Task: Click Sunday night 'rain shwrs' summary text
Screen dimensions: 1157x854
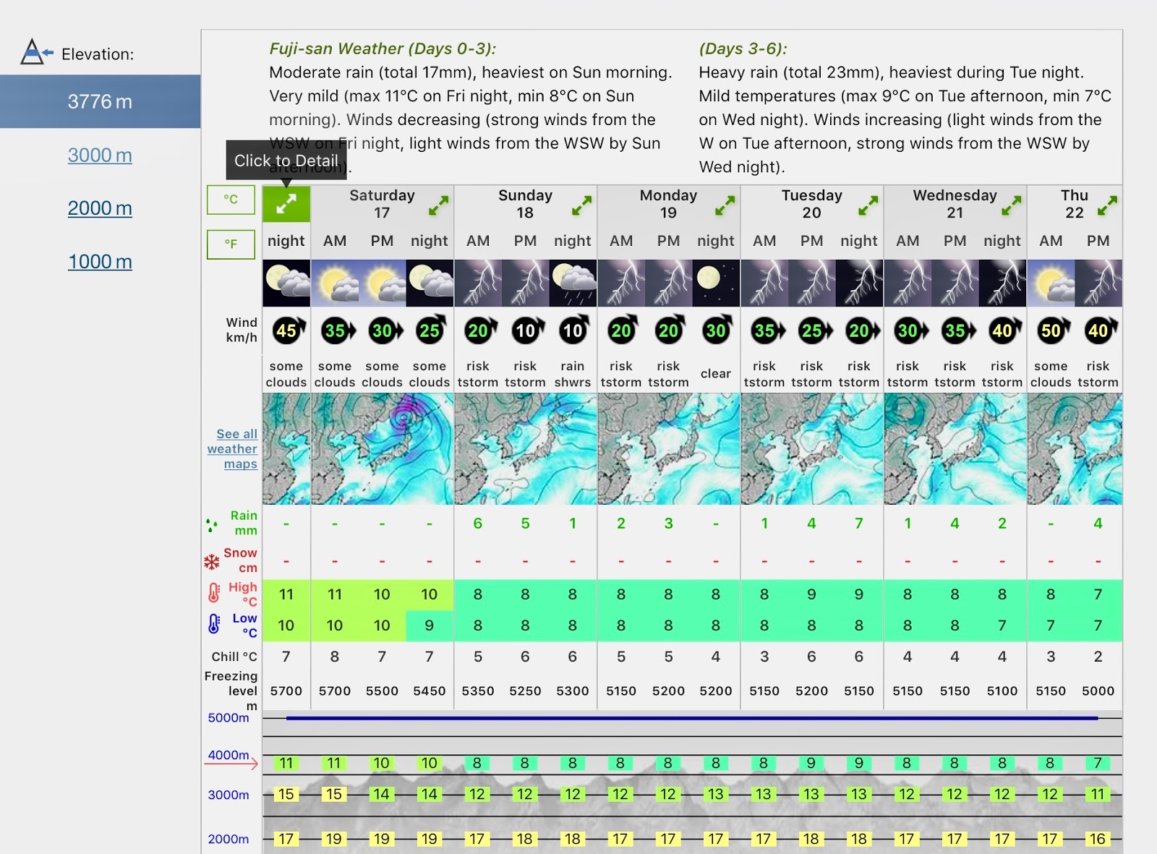Action: click(573, 374)
